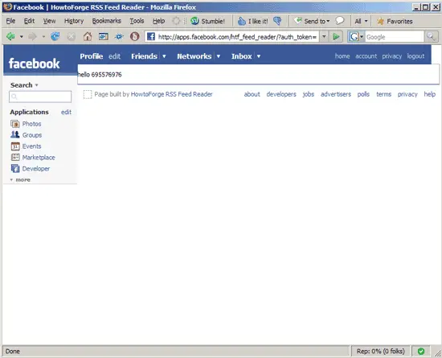Open the Google search engine selector
The image size is (442, 358).
[356, 37]
